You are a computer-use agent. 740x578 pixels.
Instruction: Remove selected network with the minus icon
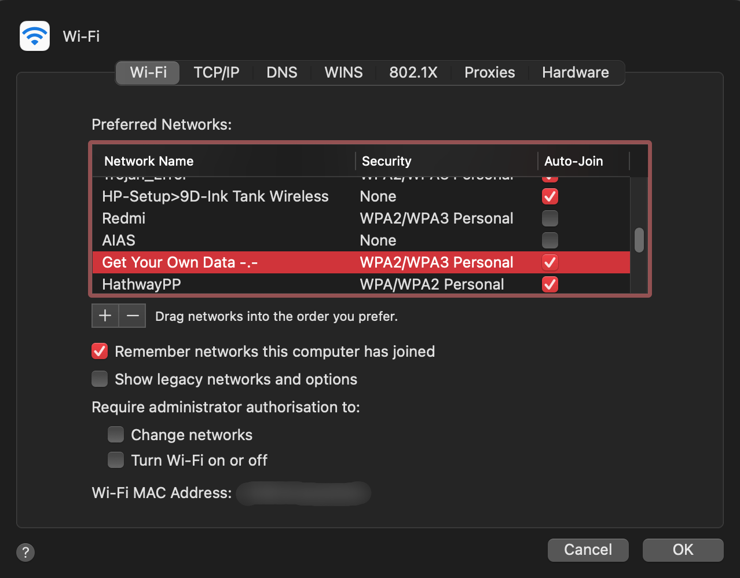click(x=132, y=316)
